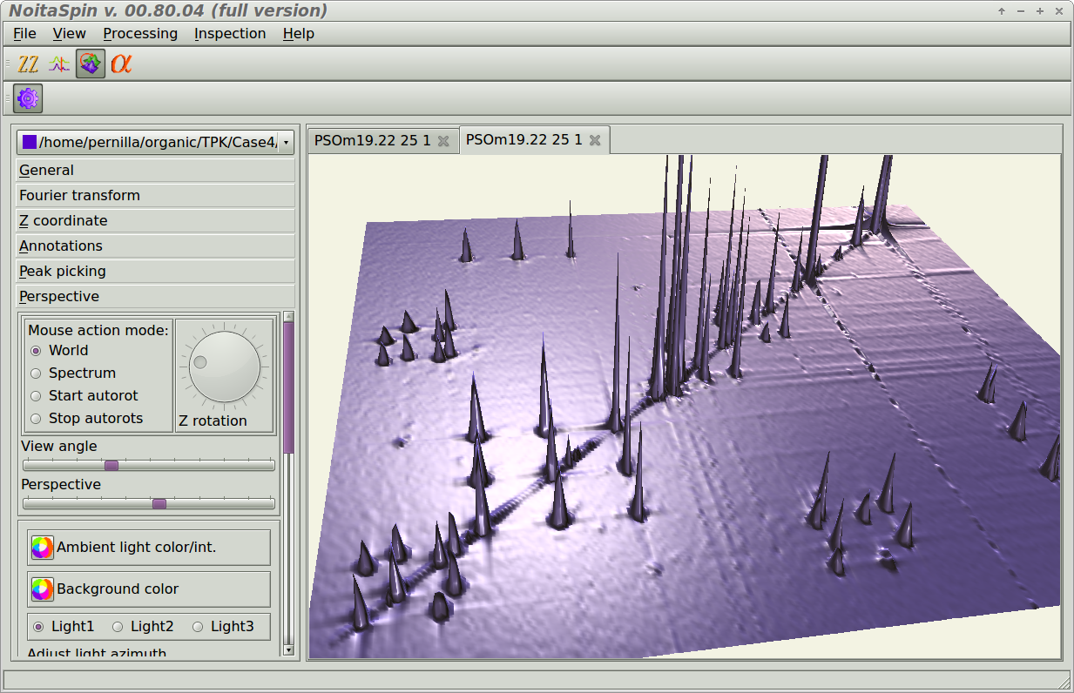The image size is (1074, 693).
Task: Click the orange alpha symbol icon
Action: tap(121, 64)
